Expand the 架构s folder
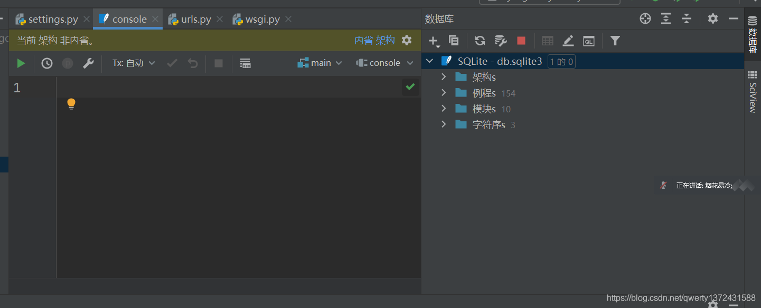 click(x=444, y=77)
